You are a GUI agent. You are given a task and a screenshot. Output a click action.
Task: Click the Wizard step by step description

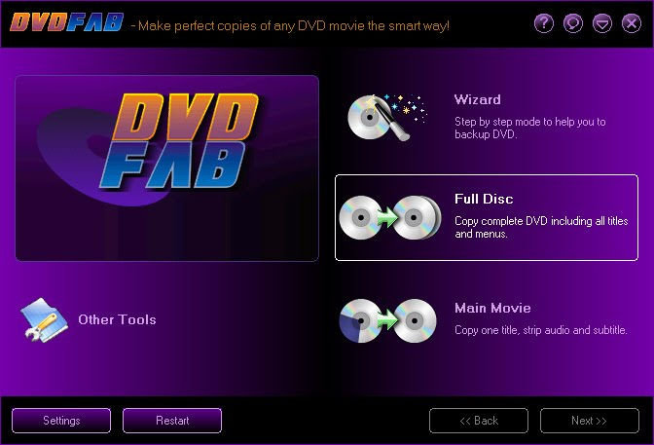pyautogui.click(x=529, y=129)
